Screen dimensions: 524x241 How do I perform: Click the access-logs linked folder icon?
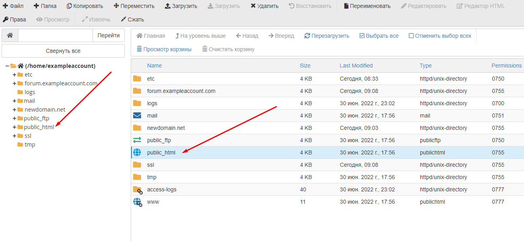coord(137,189)
